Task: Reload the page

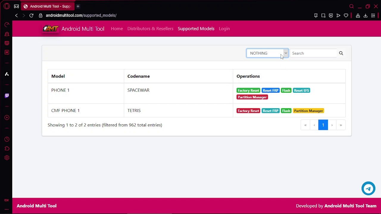Action: pos(31,15)
